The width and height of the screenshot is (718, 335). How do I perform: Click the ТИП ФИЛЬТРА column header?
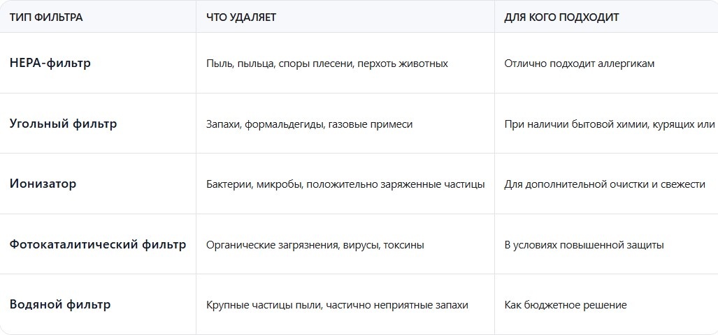tap(45, 18)
